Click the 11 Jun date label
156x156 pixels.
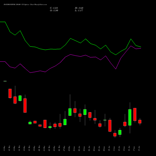114,149
